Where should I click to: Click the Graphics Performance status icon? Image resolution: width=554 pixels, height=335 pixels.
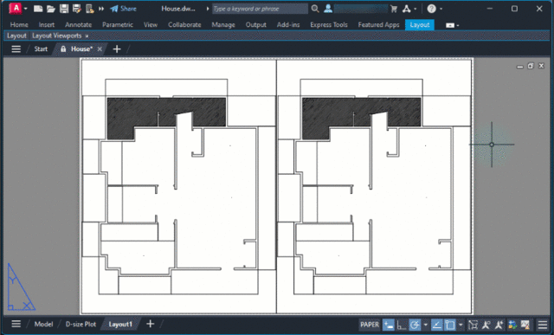pos(525,325)
